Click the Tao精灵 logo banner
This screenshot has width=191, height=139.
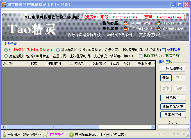[32, 29]
